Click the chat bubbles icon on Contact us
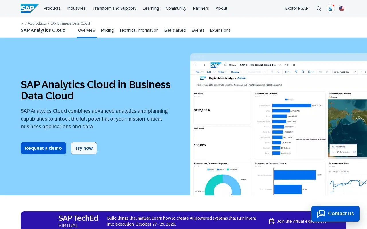Screen dimensions: 367x229 (x=321, y=214)
